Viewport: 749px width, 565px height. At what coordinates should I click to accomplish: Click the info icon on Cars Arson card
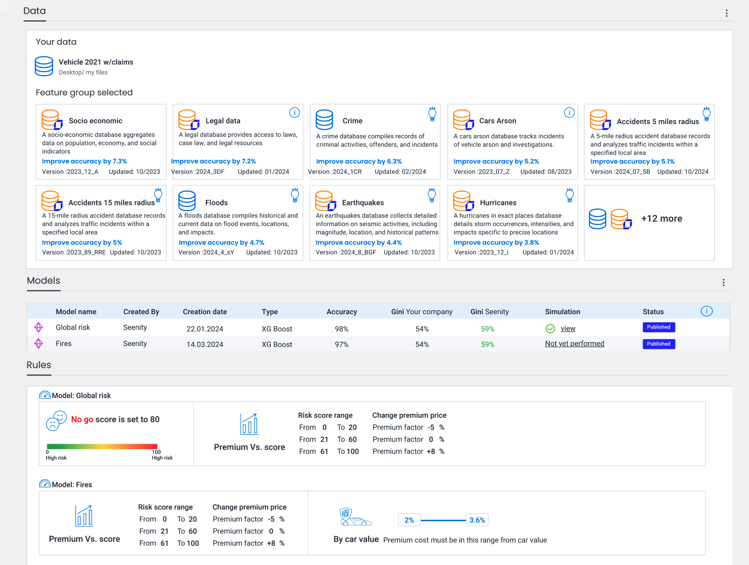point(569,112)
